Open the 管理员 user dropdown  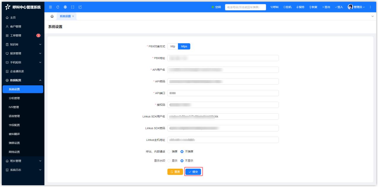point(356,7)
